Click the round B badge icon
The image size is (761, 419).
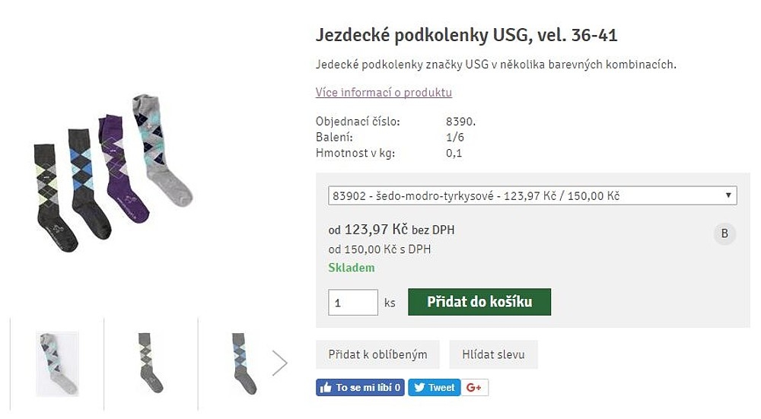click(x=724, y=233)
